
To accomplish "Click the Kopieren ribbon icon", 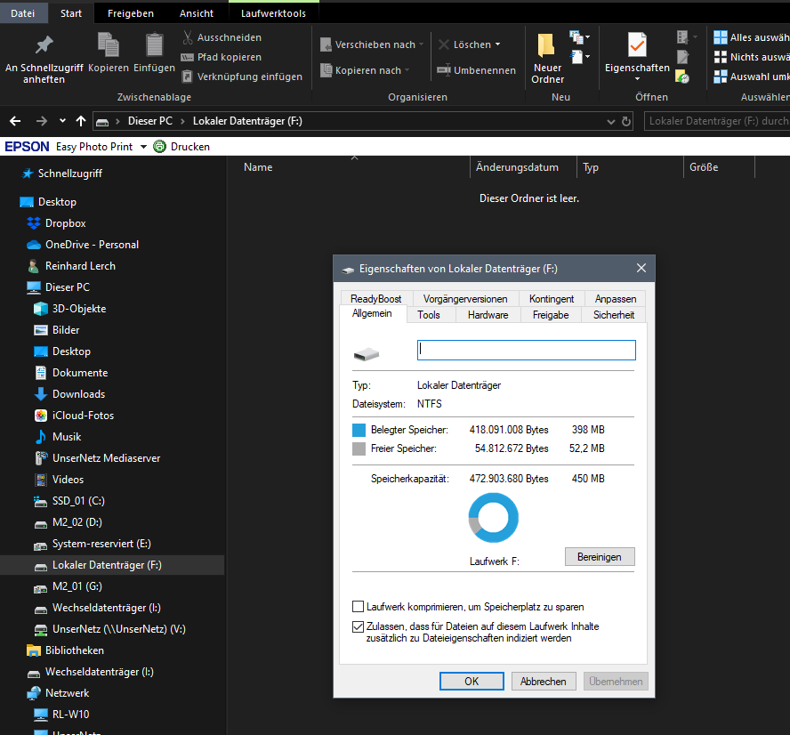I will (x=109, y=44).
